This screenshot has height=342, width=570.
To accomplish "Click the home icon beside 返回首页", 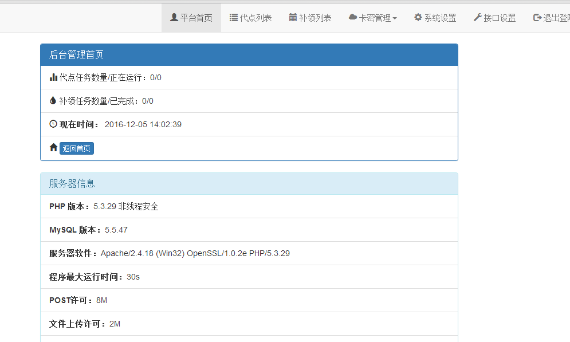I will click(53, 147).
